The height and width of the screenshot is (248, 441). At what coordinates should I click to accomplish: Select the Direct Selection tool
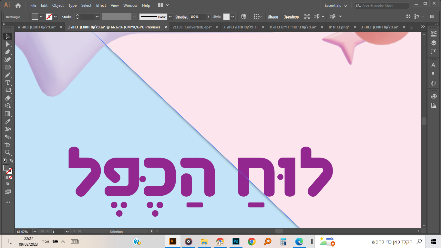click(8, 44)
